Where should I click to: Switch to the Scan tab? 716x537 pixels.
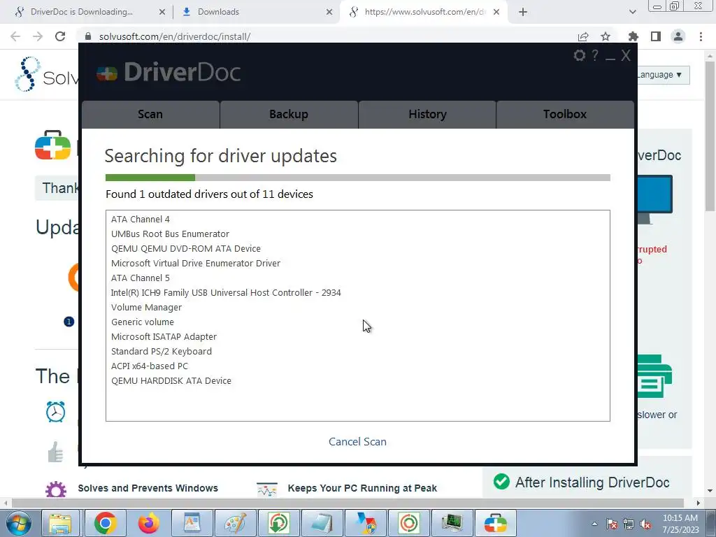click(x=150, y=115)
